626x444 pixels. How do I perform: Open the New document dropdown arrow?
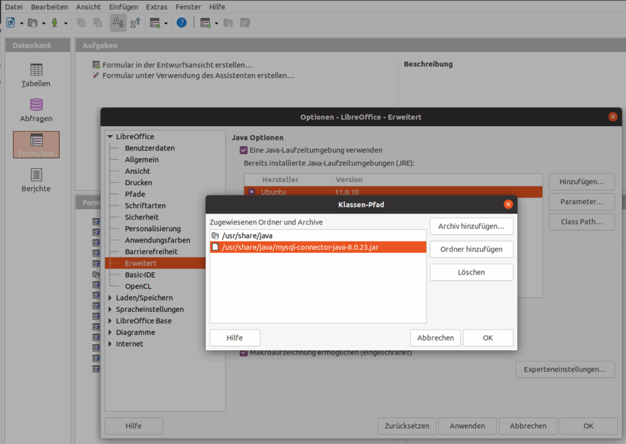click(x=21, y=23)
